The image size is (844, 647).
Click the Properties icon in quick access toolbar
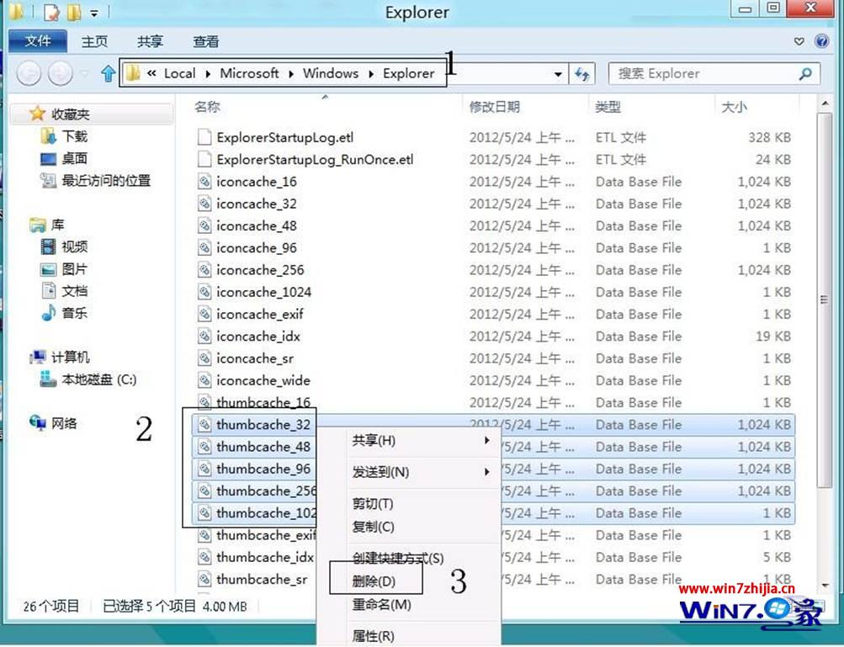coord(51,11)
